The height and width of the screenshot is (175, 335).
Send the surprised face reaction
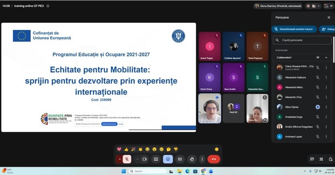click(154, 149)
